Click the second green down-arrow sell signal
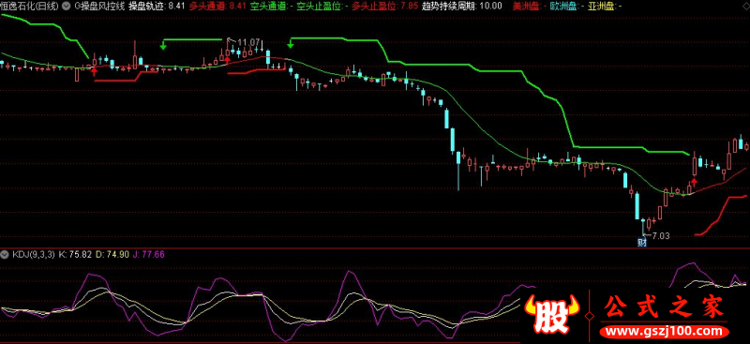Image resolution: width=750 pixels, height=344 pixels. point(290,44)
